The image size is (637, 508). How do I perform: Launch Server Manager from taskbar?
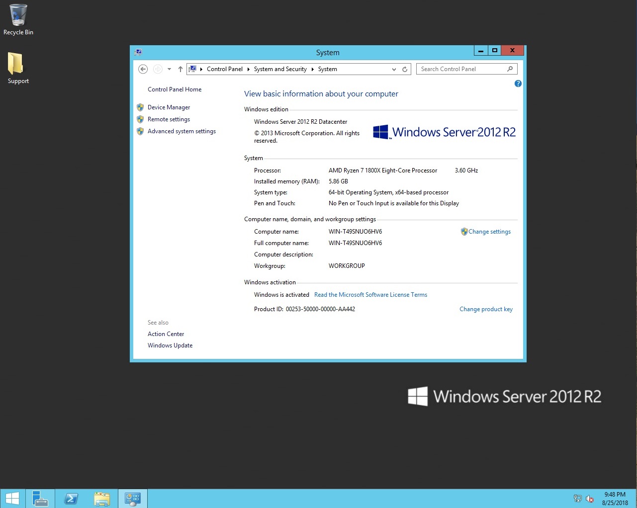pos(40,499)
